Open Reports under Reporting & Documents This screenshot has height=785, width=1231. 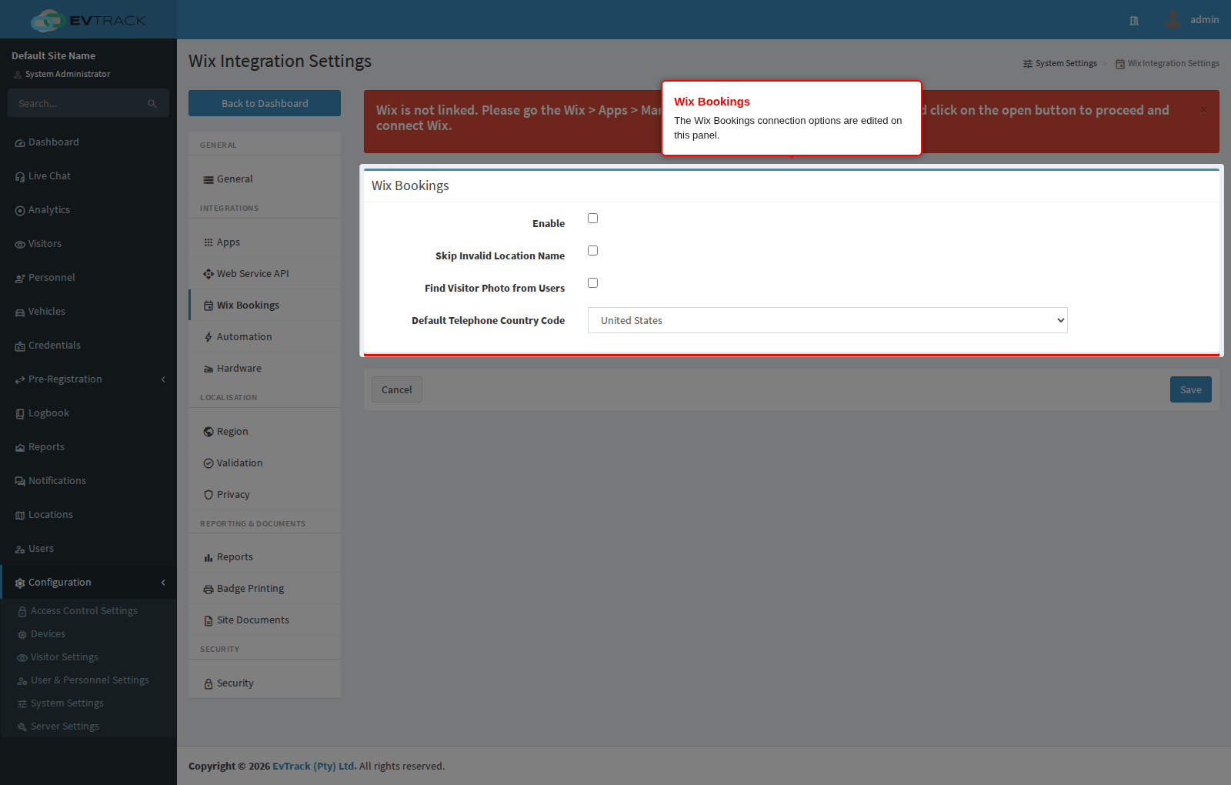(x=265, y=557)
